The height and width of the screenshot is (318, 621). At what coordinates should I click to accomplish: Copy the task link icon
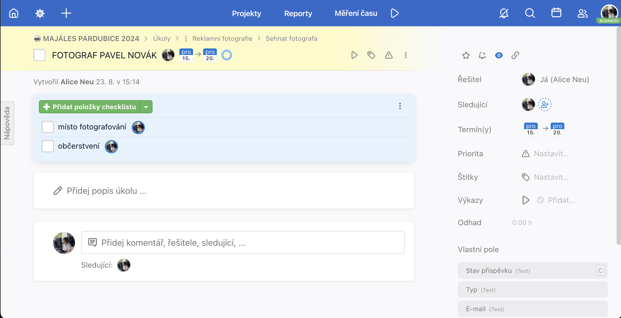pos(515,55)
